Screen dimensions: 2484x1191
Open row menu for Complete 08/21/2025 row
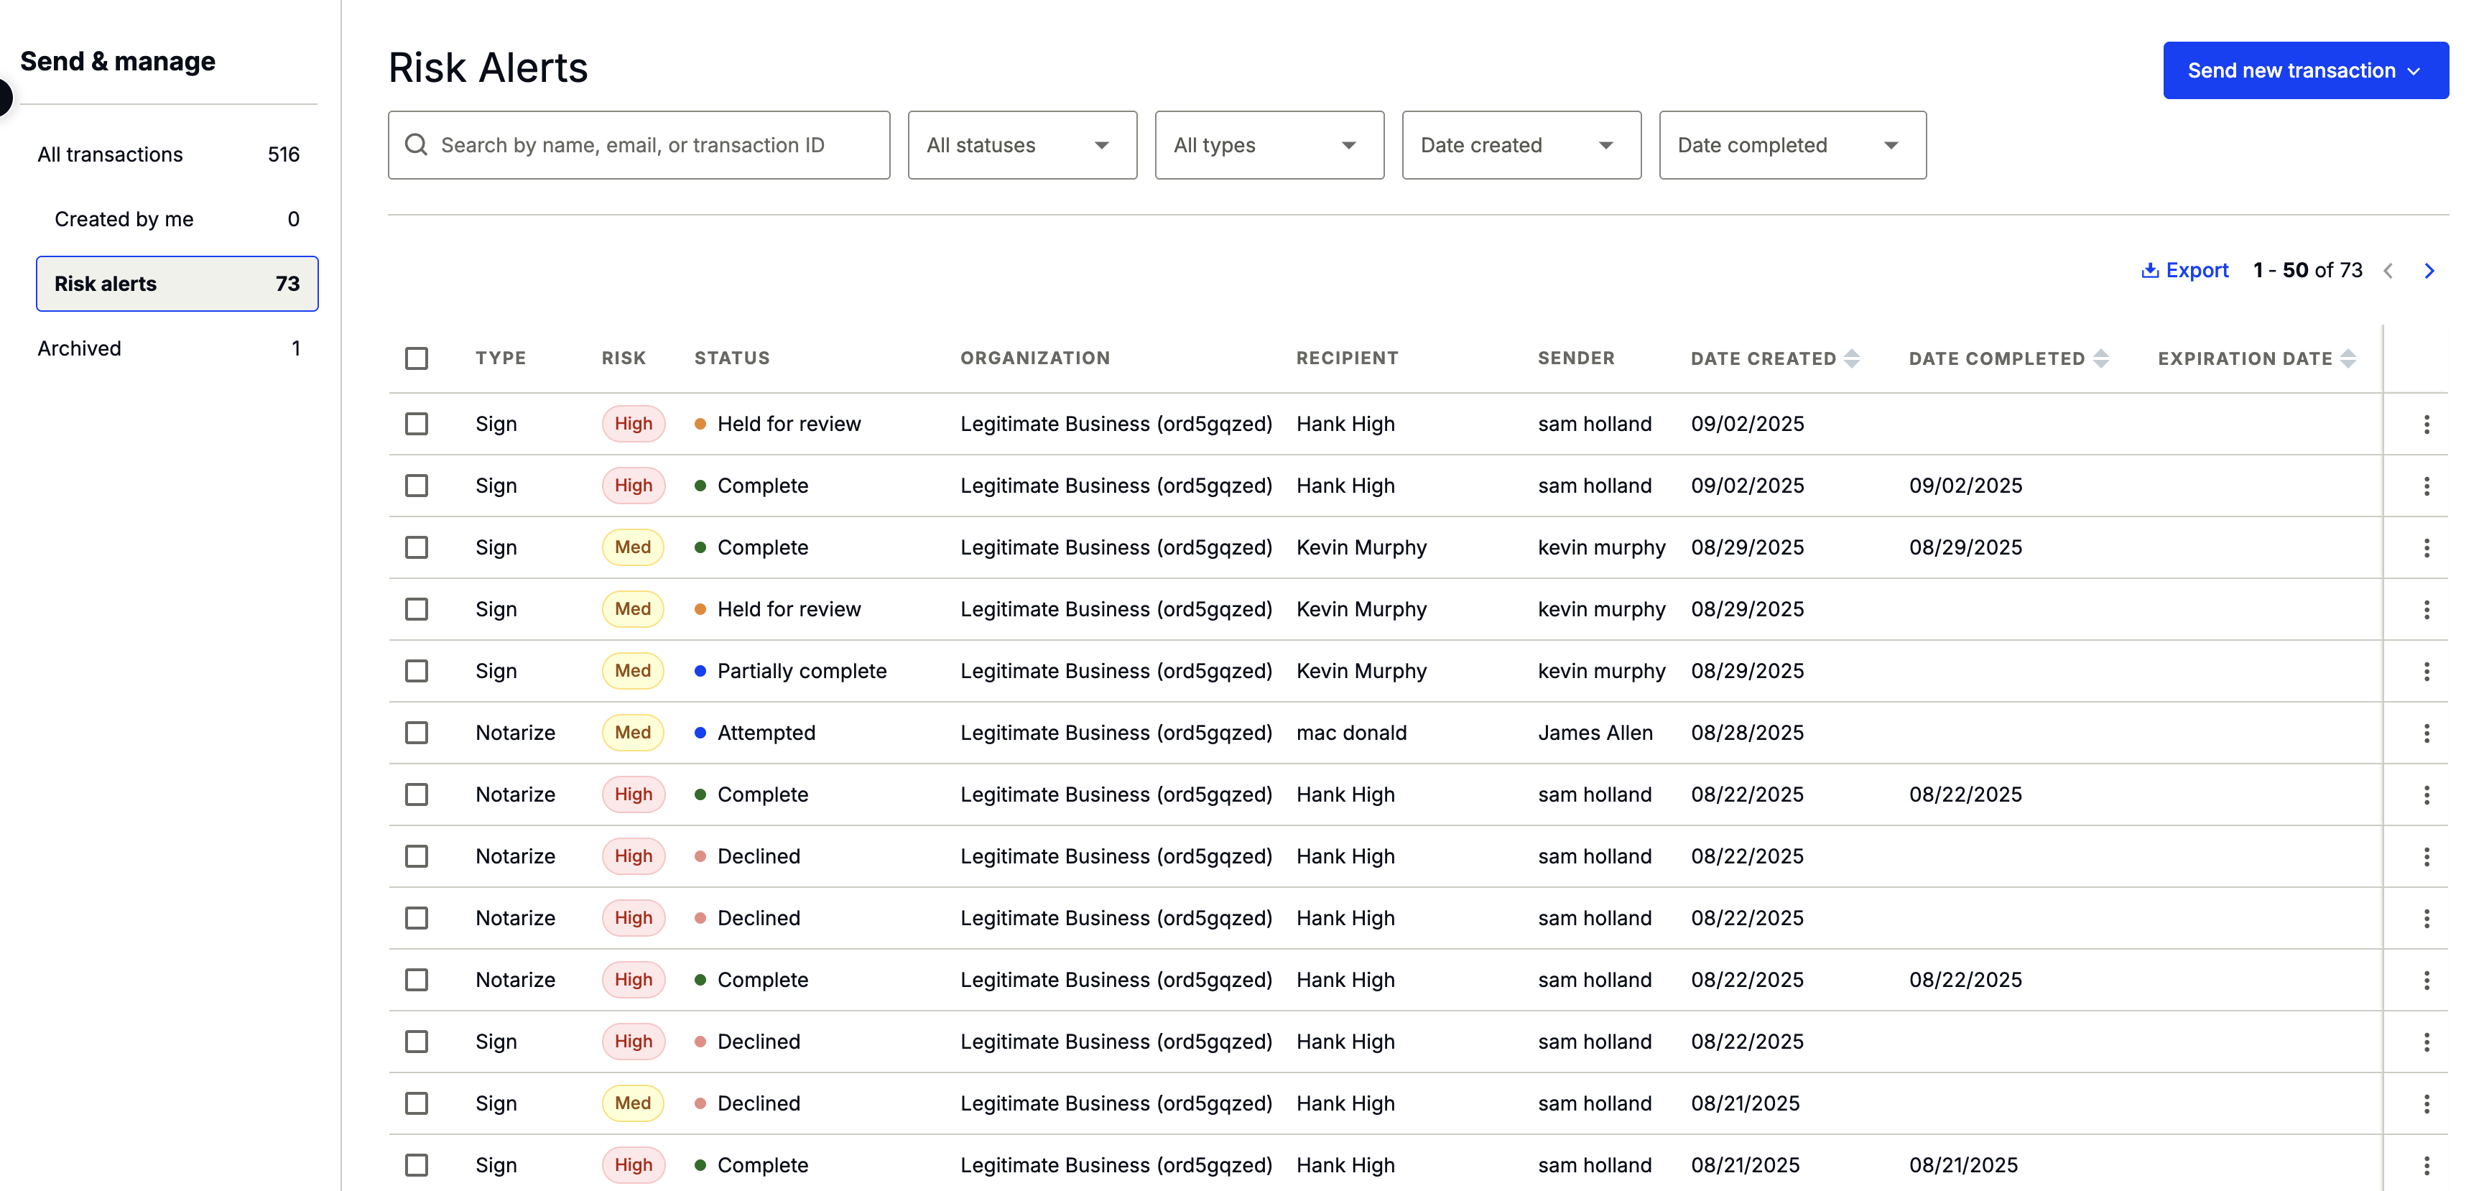pyautogui.click(x=2426, y=1165)
